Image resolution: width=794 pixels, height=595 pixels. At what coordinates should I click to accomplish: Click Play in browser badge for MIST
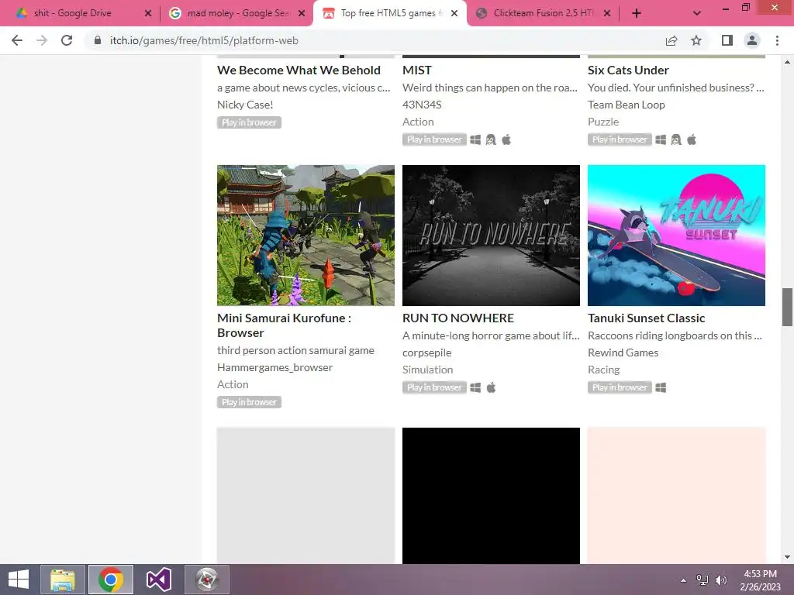coord(434,139)
